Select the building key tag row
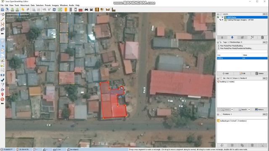The image size is (269, 151). tap(242, 58)
